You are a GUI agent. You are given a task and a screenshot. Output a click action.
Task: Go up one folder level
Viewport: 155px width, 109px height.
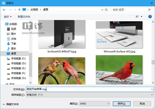pos(19,10)
